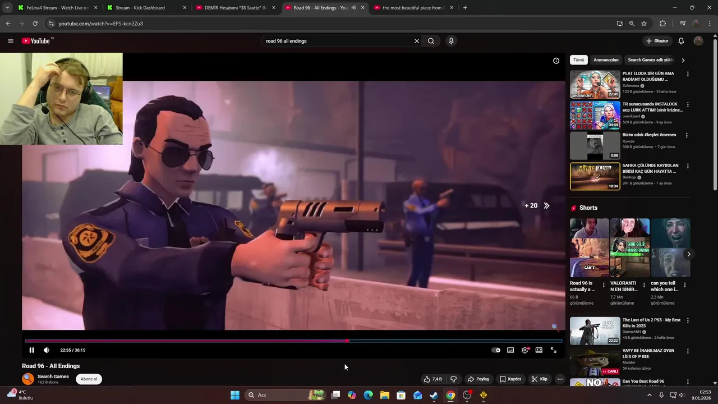This screenshot has width=718, height=404.
Task: Open options for 'PLAT ELODA BİR GÜN' video
Action: pyautogui.click(x=688, y=74)
